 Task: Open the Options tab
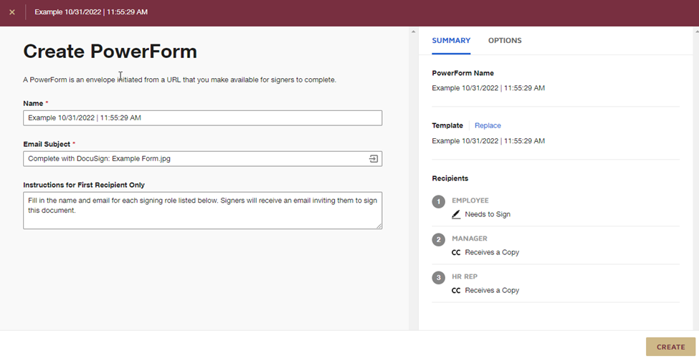click(505, 41)
